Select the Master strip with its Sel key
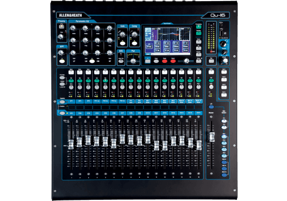This screenshot has width=287, height=201. pos(211,81)
